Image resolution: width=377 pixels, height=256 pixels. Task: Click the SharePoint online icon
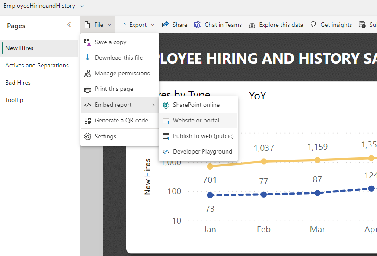tap(166, 105)
